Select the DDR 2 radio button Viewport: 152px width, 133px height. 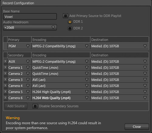pyautogui.click(x=70, y=28)
